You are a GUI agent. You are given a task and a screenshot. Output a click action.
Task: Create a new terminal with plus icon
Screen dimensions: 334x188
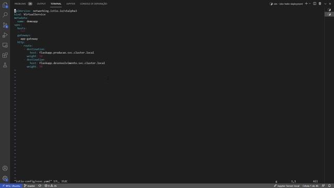pos(306,4)
